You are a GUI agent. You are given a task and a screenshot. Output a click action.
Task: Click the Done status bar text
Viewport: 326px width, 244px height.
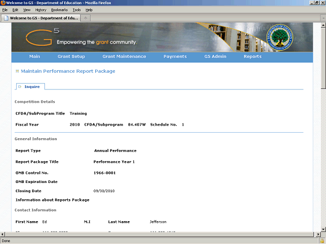point(6,241)
